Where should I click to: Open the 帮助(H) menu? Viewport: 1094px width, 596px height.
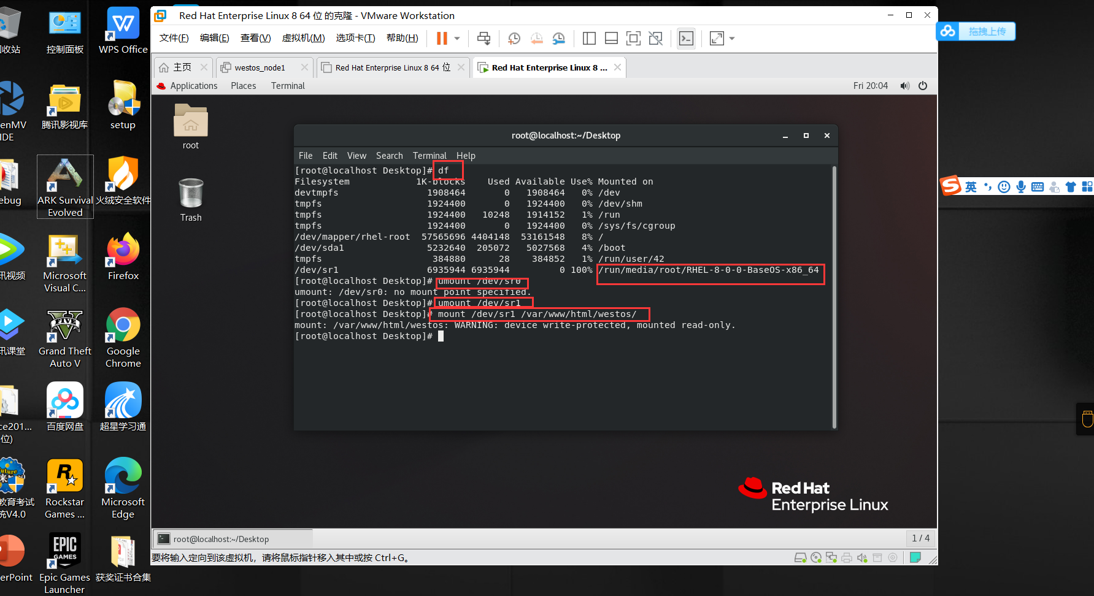402,38
